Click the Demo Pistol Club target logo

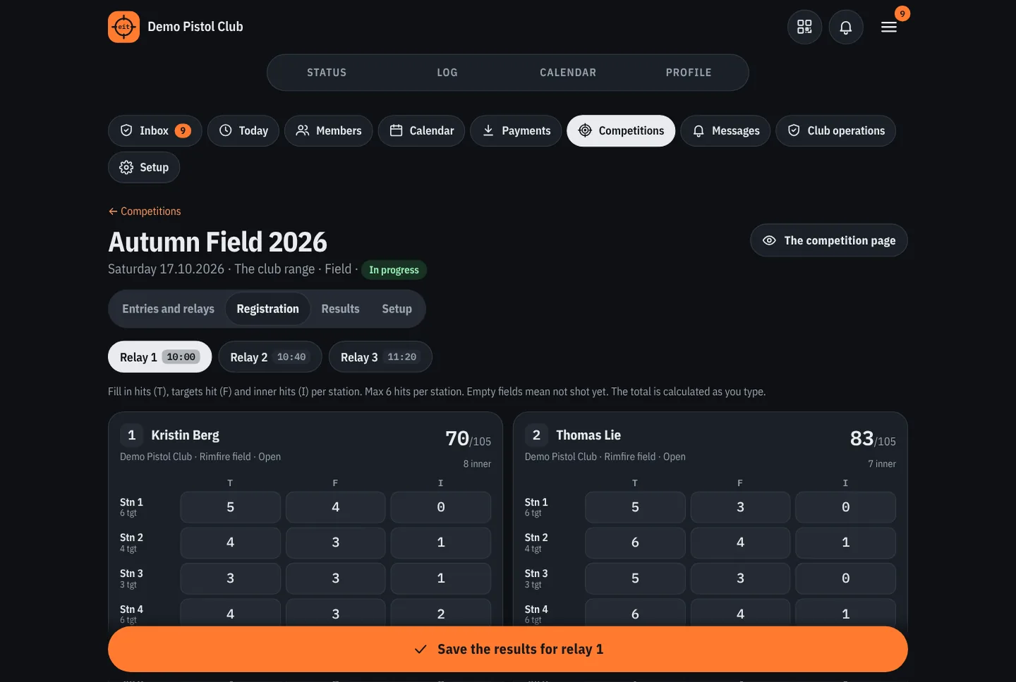click(123, 27)
